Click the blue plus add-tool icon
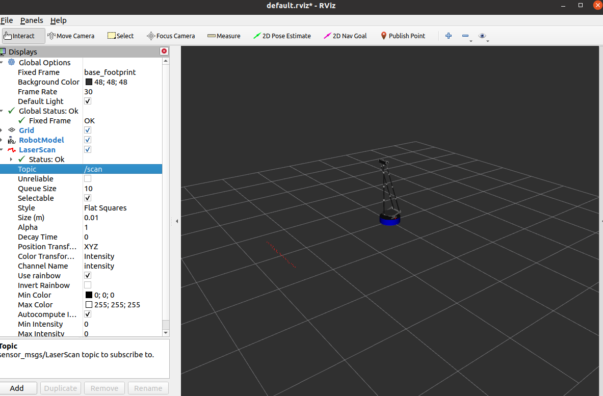 point(449,36)
